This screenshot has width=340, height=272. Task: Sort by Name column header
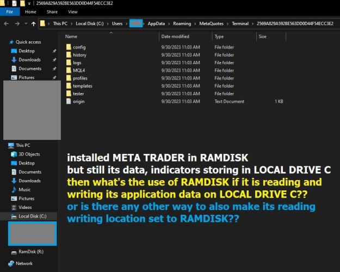click(x=71, y=36)
